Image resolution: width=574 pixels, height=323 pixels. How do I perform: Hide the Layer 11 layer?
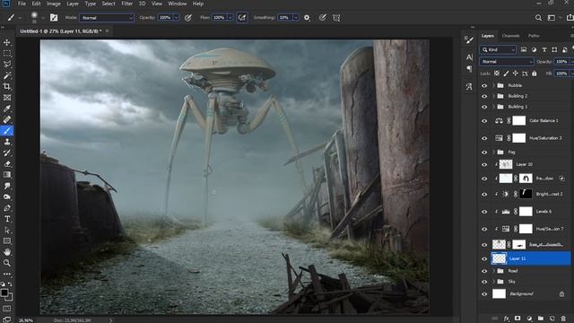tap(484, 259)
